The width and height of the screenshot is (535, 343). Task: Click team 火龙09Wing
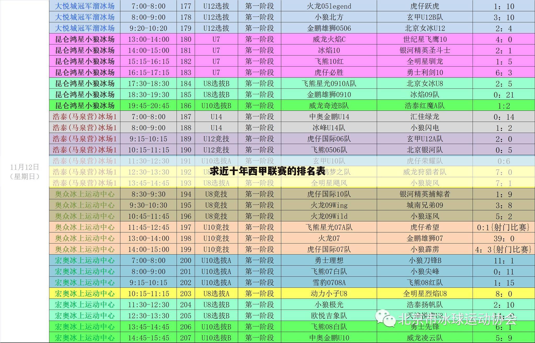coord(329,205)
